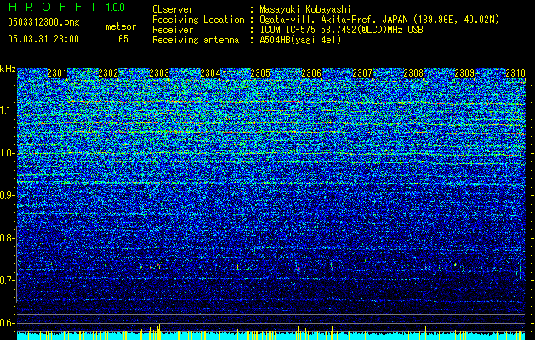The height and width of the screenshot is (340, 535).
Task: Select the 0.8 frequency axis label
Action: pos(7,238)
